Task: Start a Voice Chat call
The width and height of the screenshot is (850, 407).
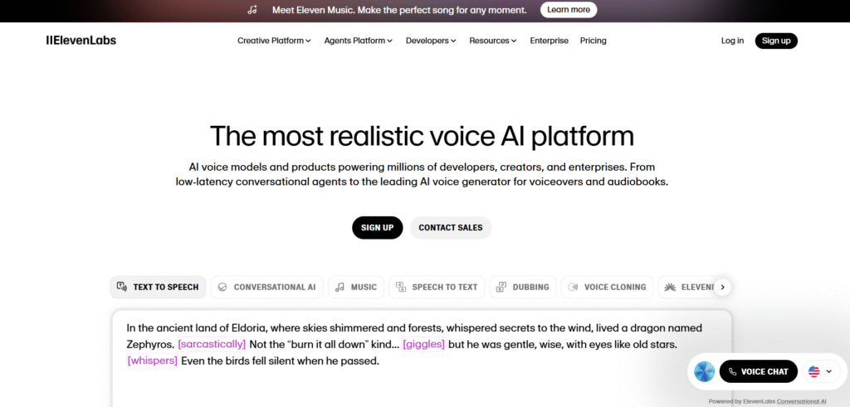Action: tap(758, 371)
